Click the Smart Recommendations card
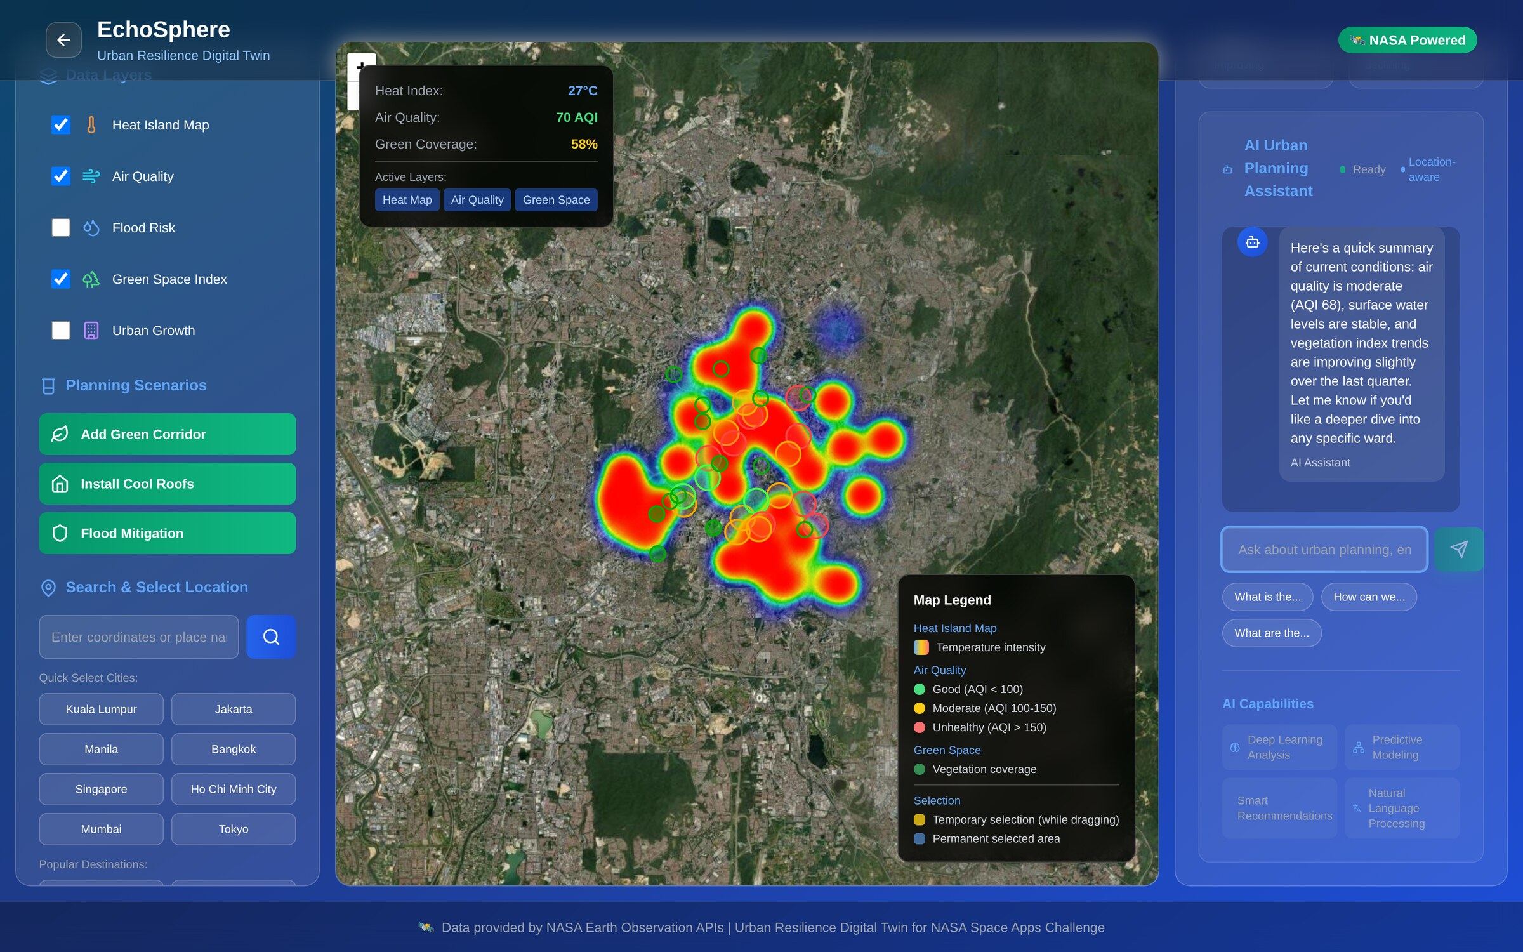 pos(1279,808)
